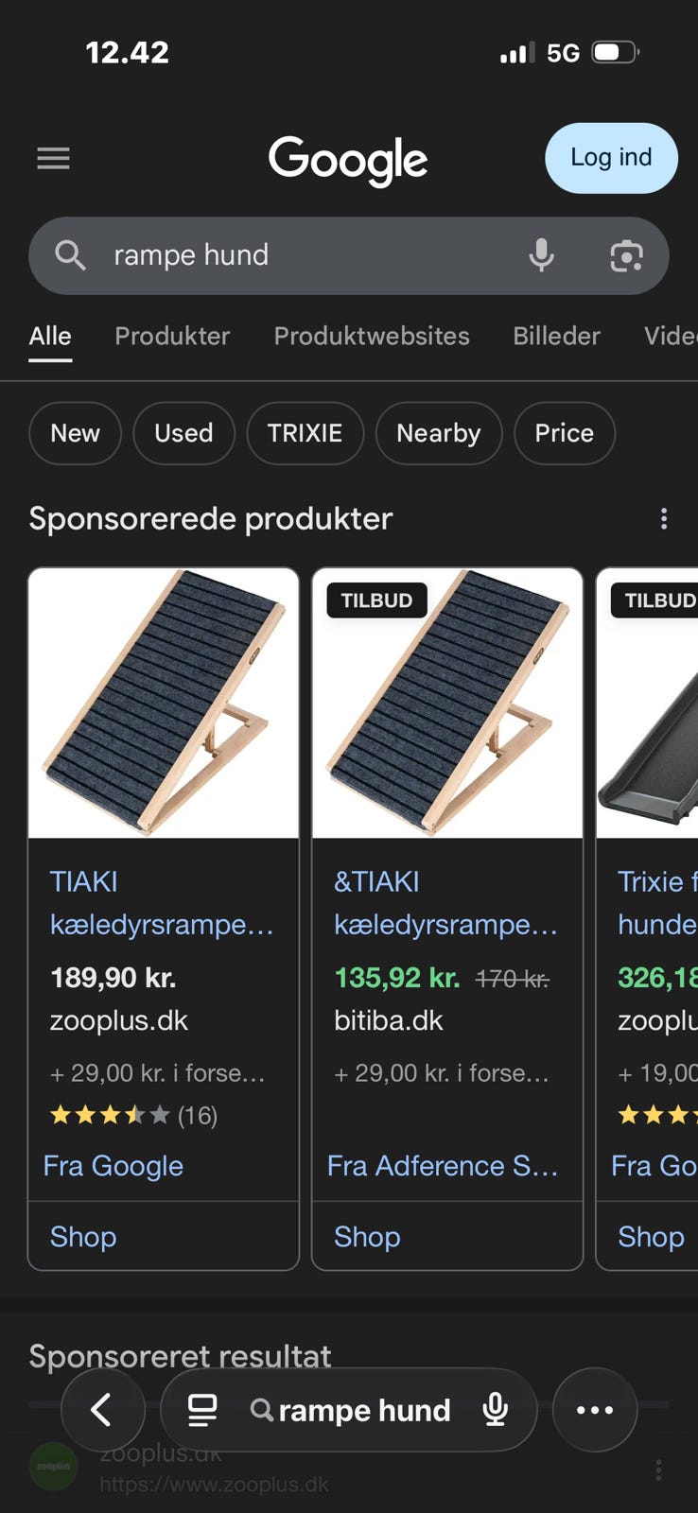Tap the voice search microphone in search bar
Screen dimensions: 698x1513
coord(541,255)
